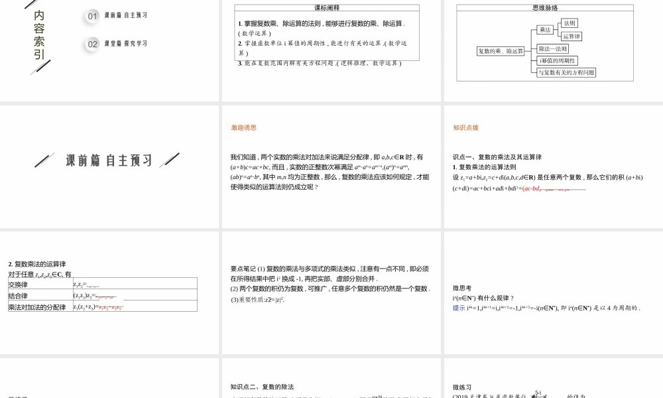Click the 运算律 box in the flowchart
This screenshot has height=398, width=663.
pos(572,37)
